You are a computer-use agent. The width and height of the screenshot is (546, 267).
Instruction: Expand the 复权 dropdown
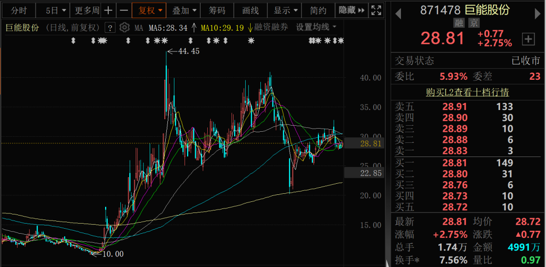[x=150, y=11]
